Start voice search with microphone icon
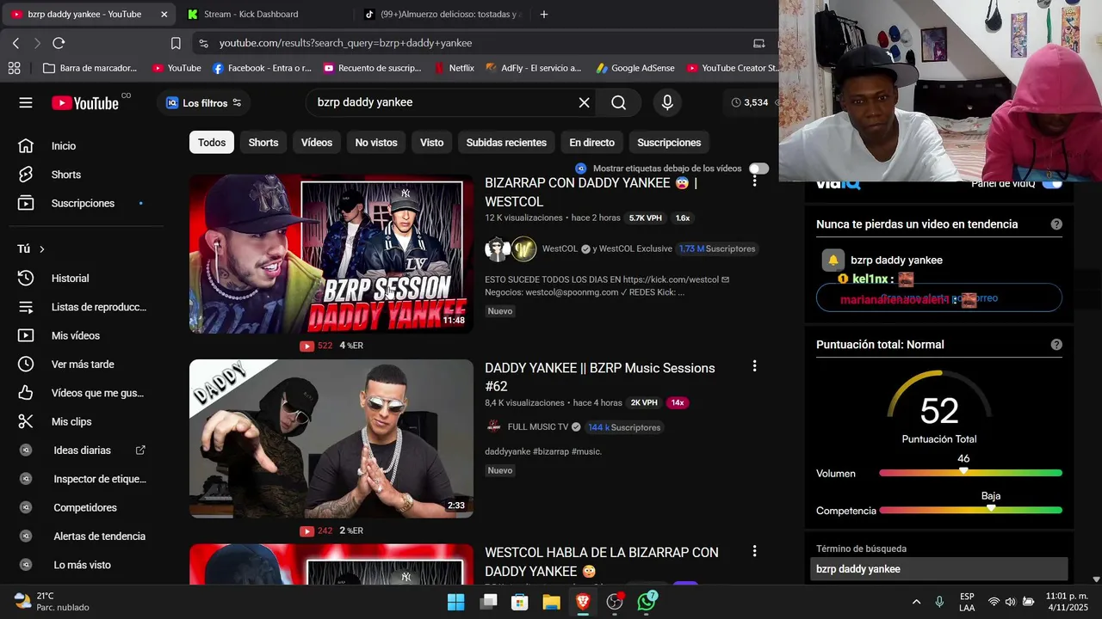1102x619 pixels. click(666, 102)
